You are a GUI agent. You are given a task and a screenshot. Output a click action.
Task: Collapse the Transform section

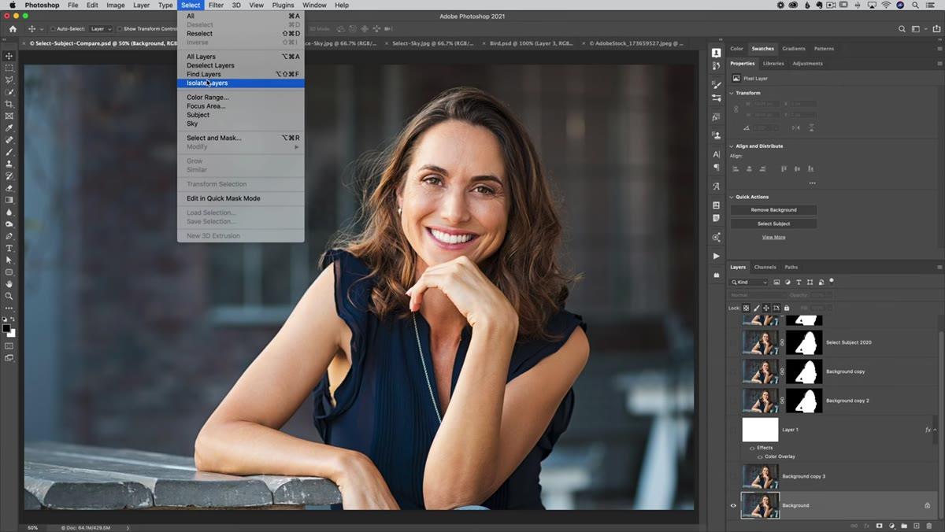[732, 93]
